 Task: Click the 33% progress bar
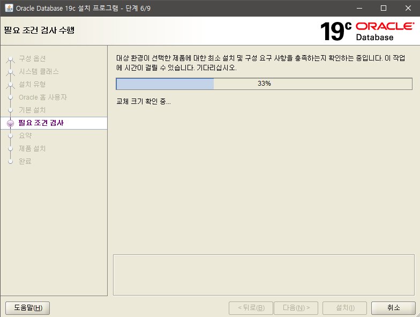coord(264,84)
